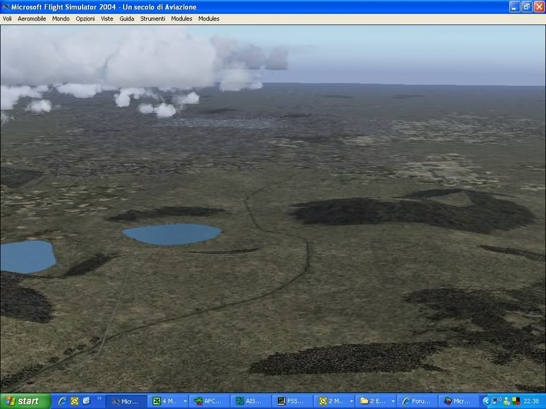The height and width of the screenshot is (409, 546).
Task: Open the Mondo menu
Action: (61, 19)
